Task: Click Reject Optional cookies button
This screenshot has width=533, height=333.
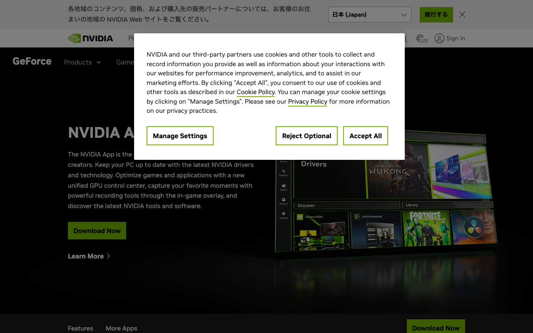Action: [306, 136]
